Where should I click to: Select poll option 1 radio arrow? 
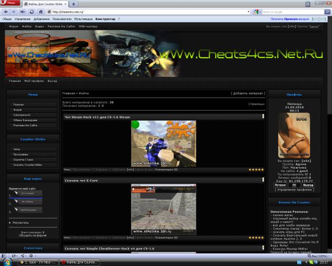16,193
